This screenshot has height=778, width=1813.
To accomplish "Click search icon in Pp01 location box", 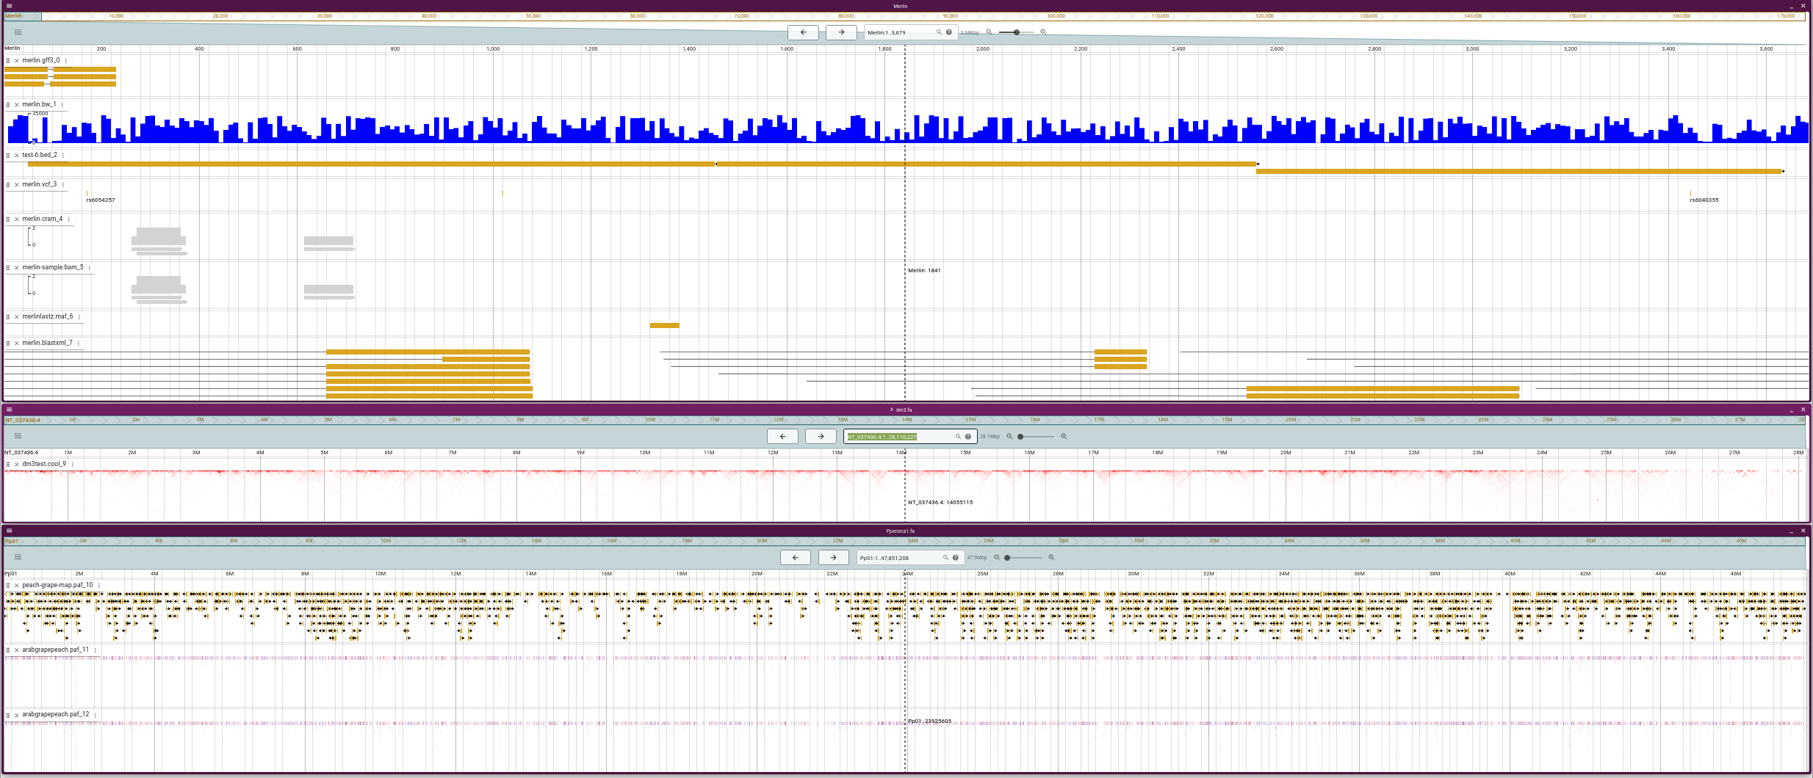I will [945, 558].
